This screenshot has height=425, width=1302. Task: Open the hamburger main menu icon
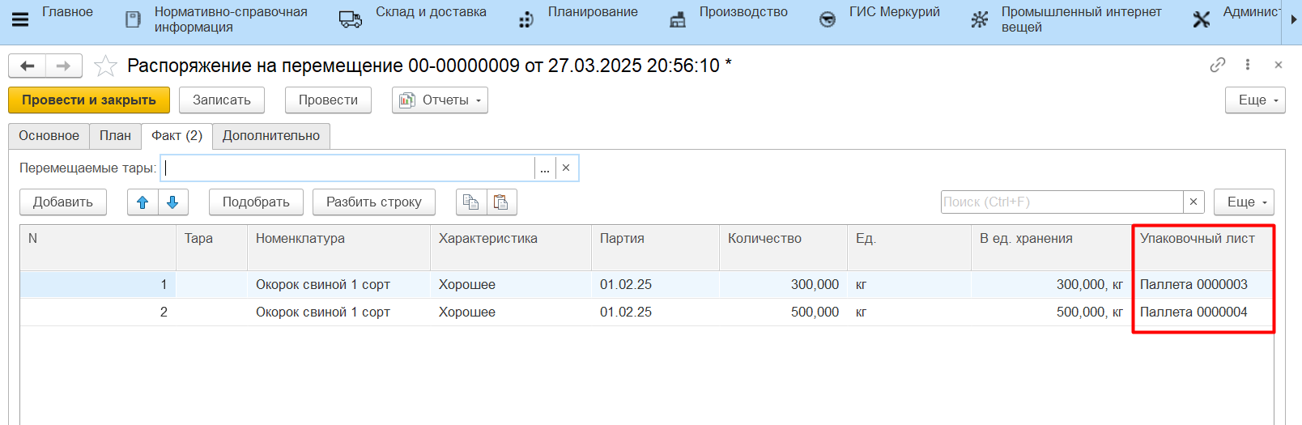tap(20, 19)
